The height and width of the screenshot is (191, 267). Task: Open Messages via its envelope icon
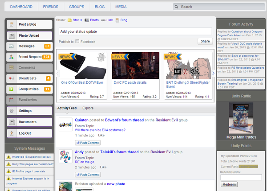coord(12,46)
